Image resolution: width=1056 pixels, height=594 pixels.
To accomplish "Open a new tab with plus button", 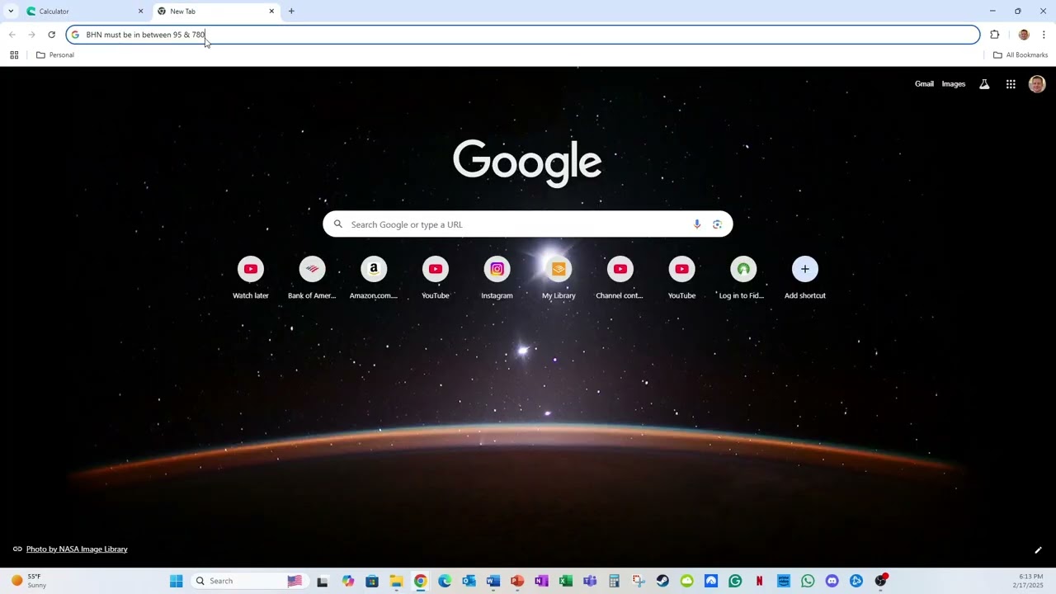I will pos(291,12).
